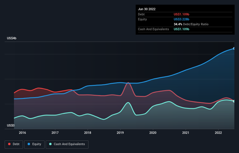Screen dimensions: 239x153
Task: Click the Cash And Equivalents label in tooltip
Action: point(153,29)
